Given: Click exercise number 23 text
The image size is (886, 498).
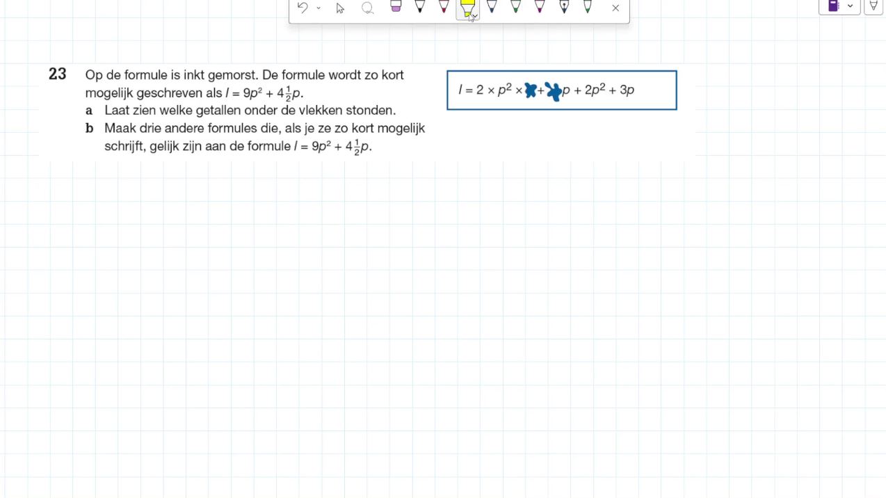Looking at the screenshot, I should pos(58,74).
